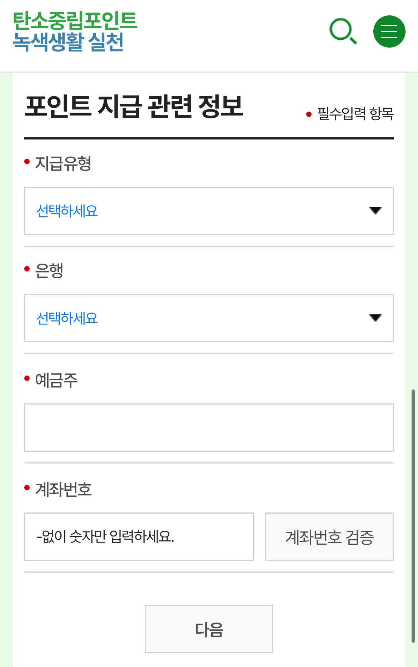
Task: Click the dropdown arrow in 지급유형 field
Action: coord(375,211)
